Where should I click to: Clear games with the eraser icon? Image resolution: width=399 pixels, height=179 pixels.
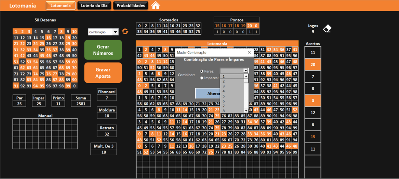pos(327,29)
